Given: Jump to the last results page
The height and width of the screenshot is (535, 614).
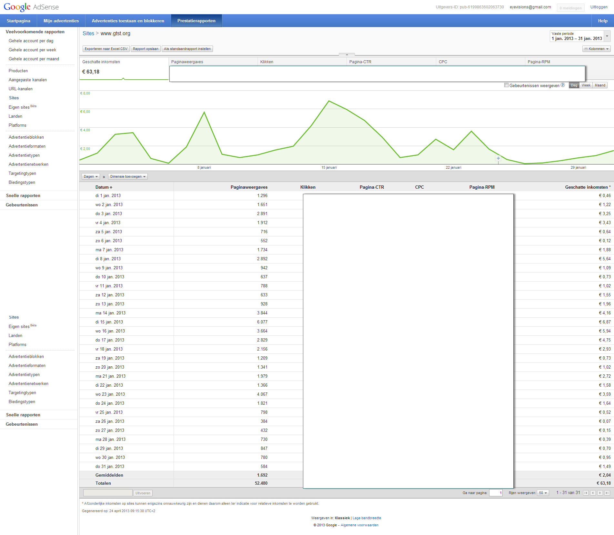Looking at the screenshot, I should pos(607,493).
